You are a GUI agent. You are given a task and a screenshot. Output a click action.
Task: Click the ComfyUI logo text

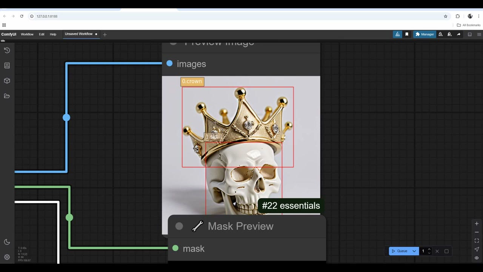pos(9,34)
